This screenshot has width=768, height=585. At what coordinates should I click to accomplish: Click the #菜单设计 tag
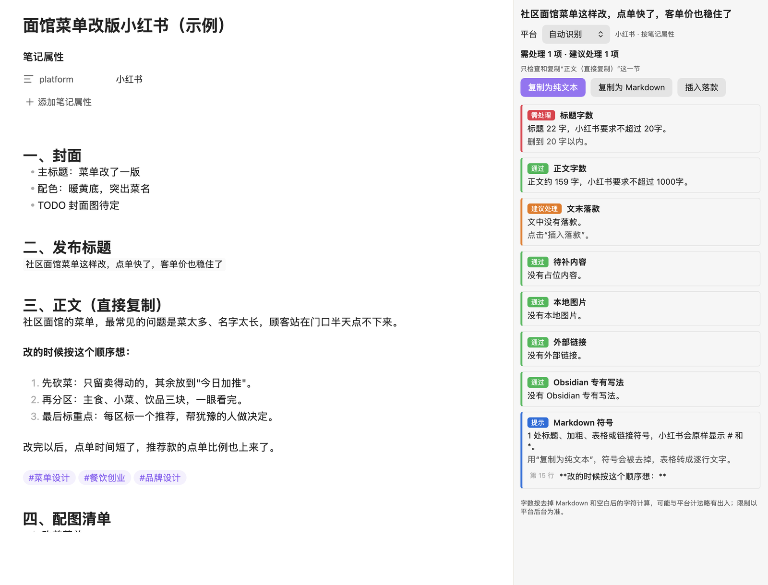(49, 478)
